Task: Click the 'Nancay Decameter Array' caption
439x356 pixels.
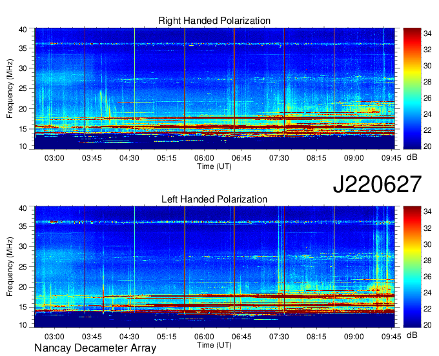Action: point(95,348)
